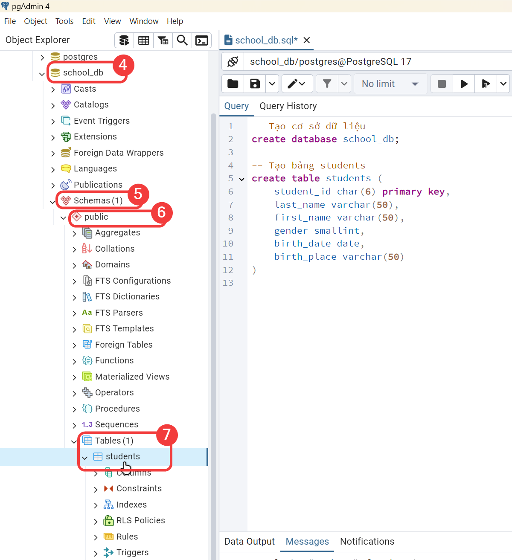Image resolution: width=512 pixels, height=560 pixels.
Task: Click the connection status icon
Action: [x=233, y=62]
